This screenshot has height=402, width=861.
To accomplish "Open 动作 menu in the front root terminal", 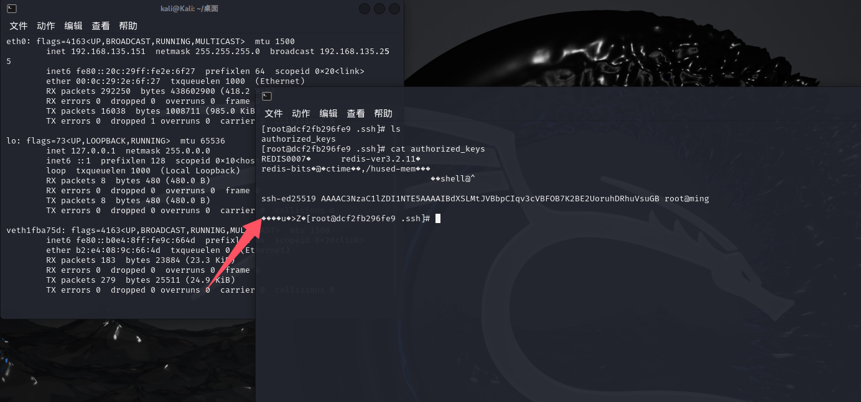I will coord(301,114).
